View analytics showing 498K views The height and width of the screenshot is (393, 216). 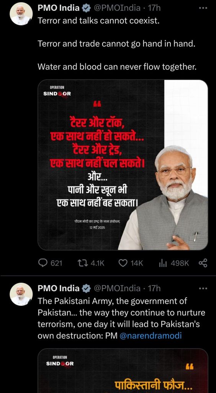[x=174, y=263]
